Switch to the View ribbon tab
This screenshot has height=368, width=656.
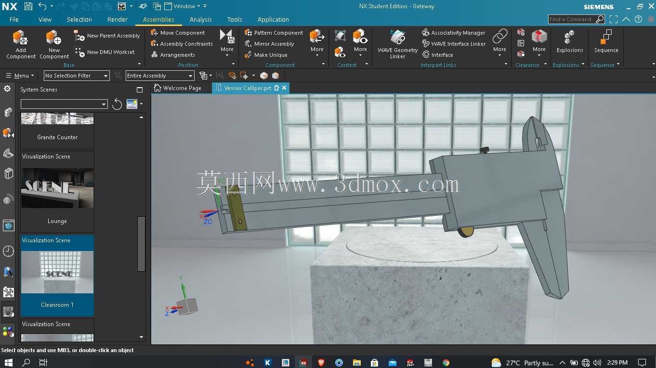(x=45, y=19)
